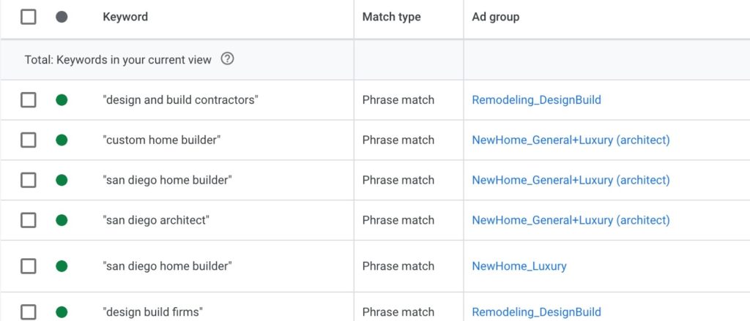Check the "san diego architect" row checkbox
This screenshot has width=750, height=321.
pos(29,220)
